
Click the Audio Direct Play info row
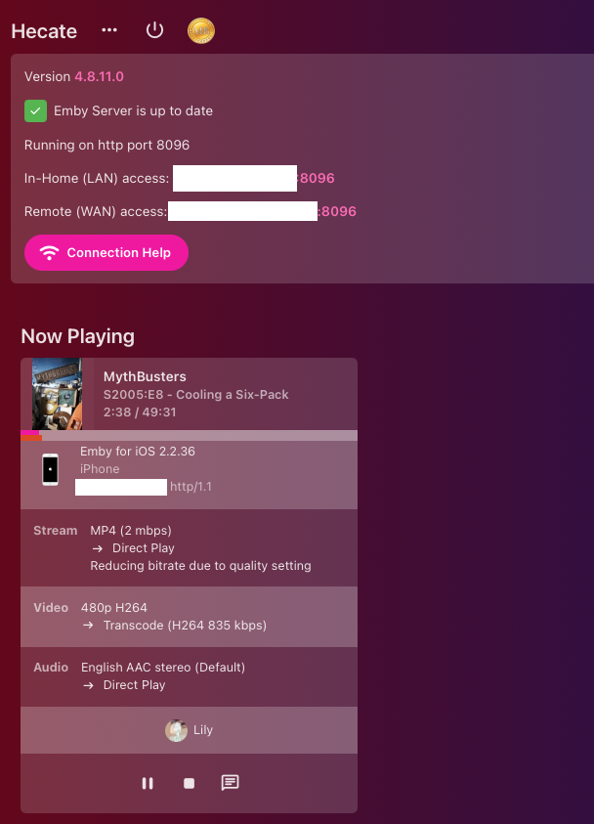[190, 676]
